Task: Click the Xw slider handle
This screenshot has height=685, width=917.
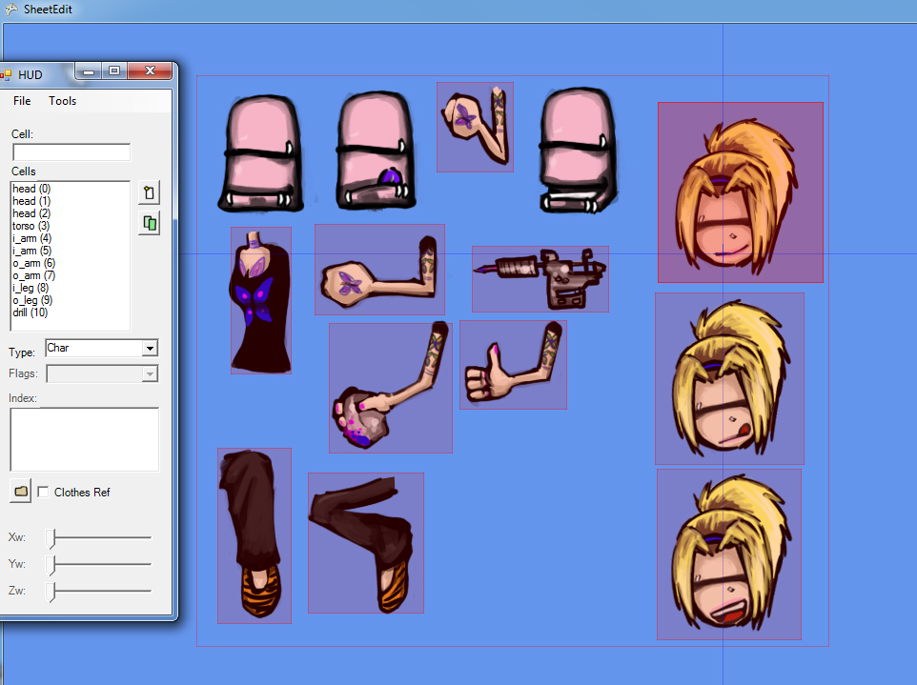Action: [x=51, y=537]
